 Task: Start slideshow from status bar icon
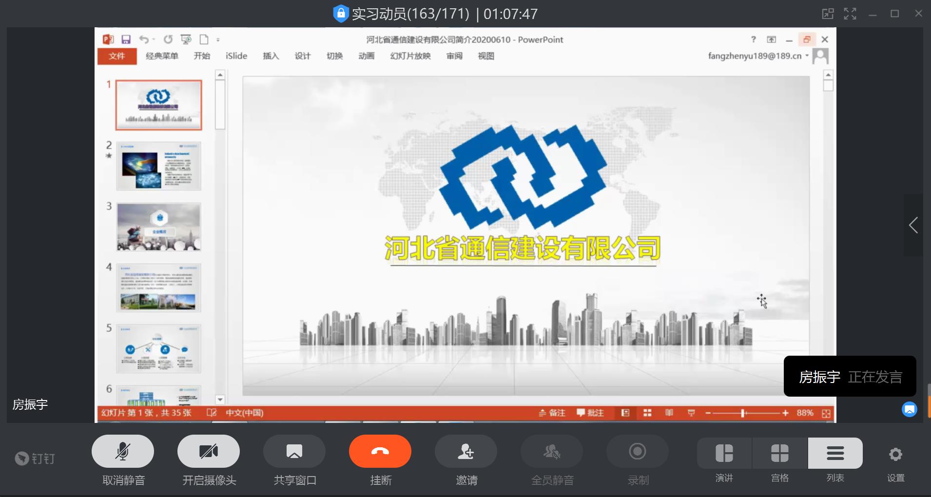(691, 413)
